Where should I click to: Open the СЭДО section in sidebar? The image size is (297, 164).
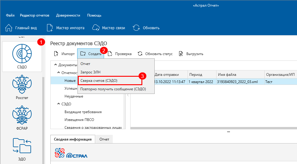tap(22, 56)
